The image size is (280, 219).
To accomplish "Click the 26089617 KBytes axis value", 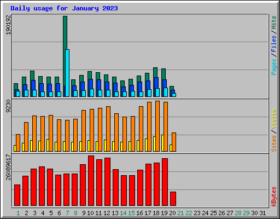I will [8, 167].
